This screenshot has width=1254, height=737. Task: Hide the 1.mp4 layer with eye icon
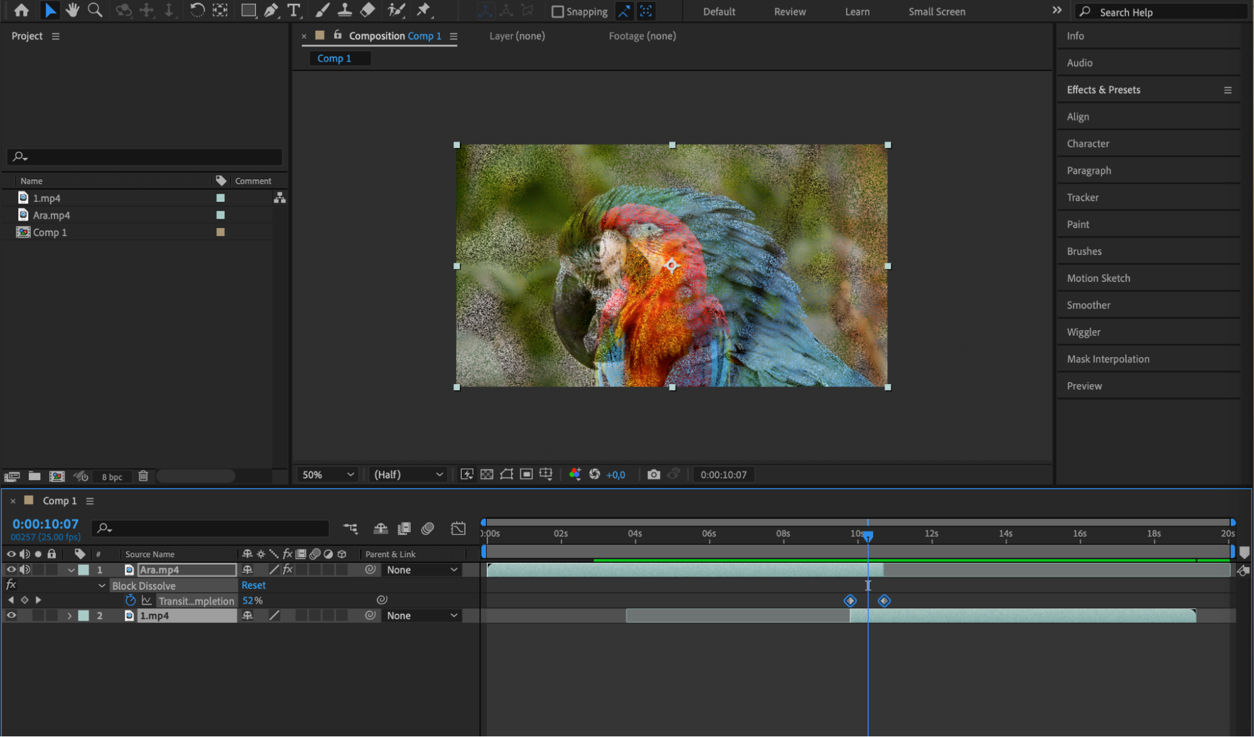click(x=11, y=615)
